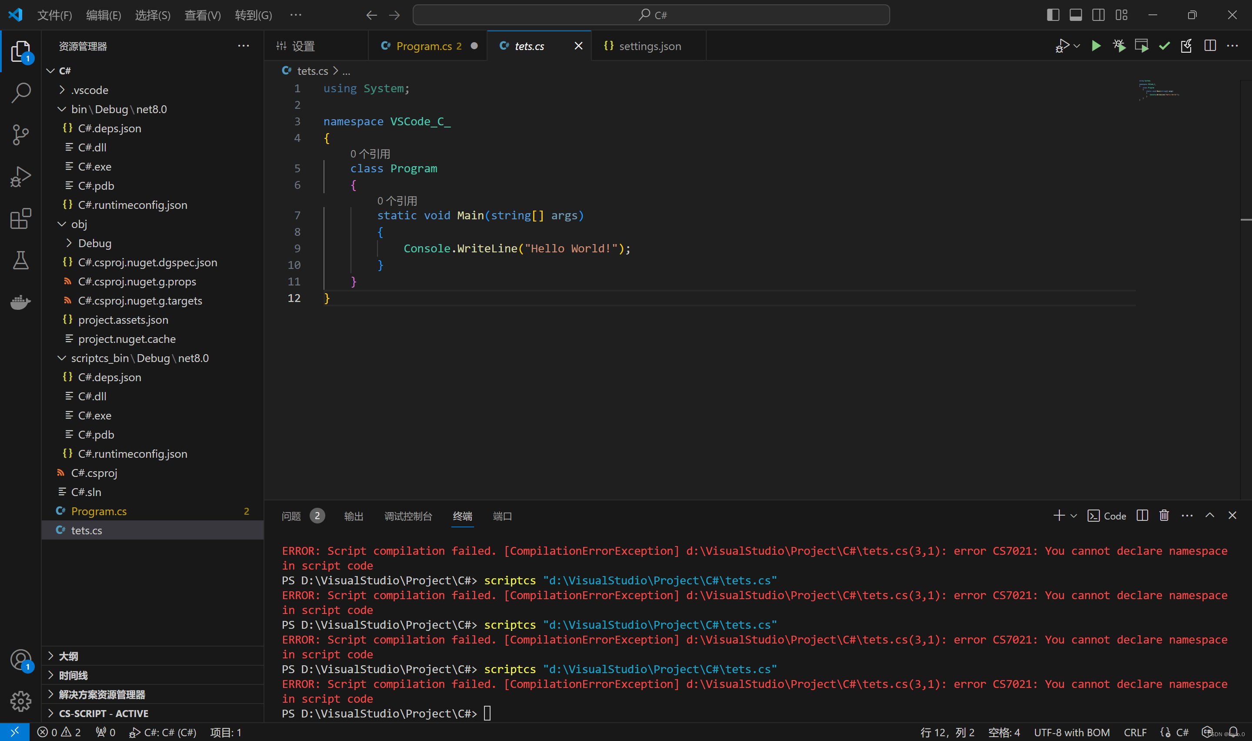Open the Source Control view

click(20, 134)
